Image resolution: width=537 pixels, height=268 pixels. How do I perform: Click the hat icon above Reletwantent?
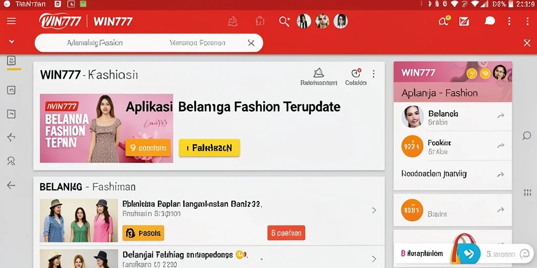318,73
